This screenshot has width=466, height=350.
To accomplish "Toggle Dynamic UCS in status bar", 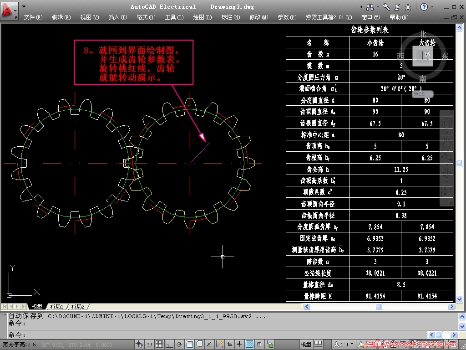I will pos(219,345).
